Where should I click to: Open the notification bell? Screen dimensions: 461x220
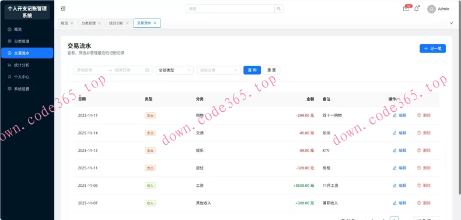coord(417,9)
